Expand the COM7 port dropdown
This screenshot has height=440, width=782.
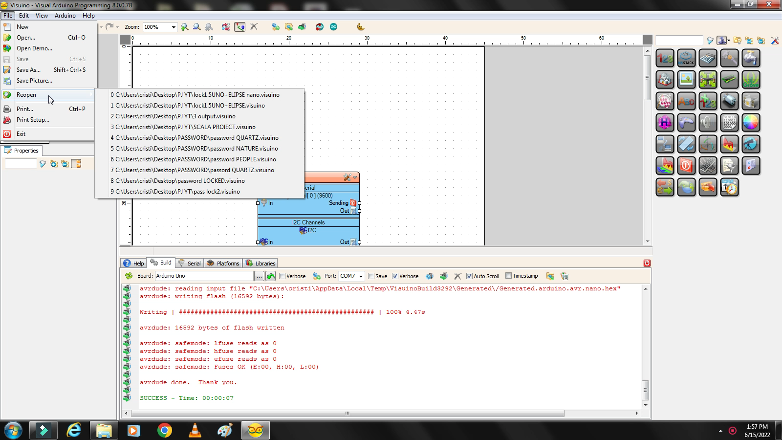[x=361, y=276]
